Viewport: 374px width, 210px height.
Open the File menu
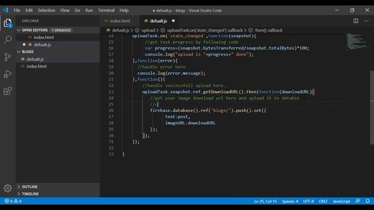pos(17,10)
